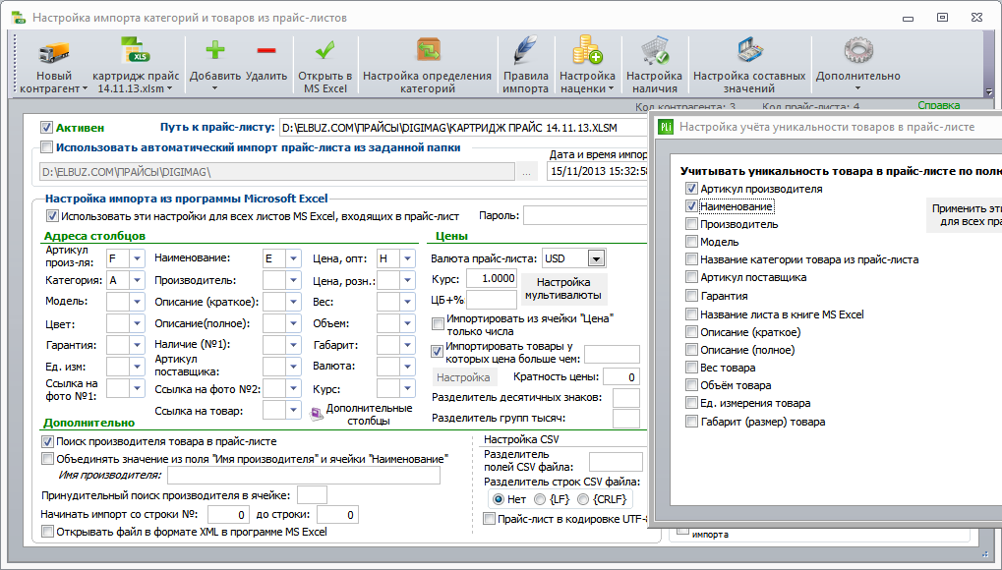This screenshot has width=1002, height=570.
Task: Click the Пароль input field
Action: click(x=585, y=215)
